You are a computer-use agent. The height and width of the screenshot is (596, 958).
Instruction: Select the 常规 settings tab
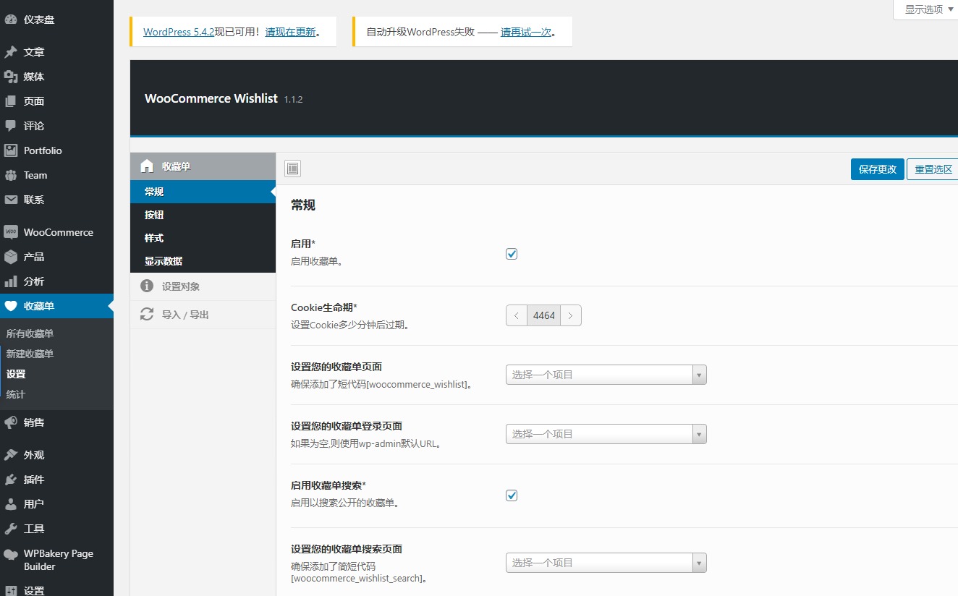pyautogui.click(x=203, y=192)
